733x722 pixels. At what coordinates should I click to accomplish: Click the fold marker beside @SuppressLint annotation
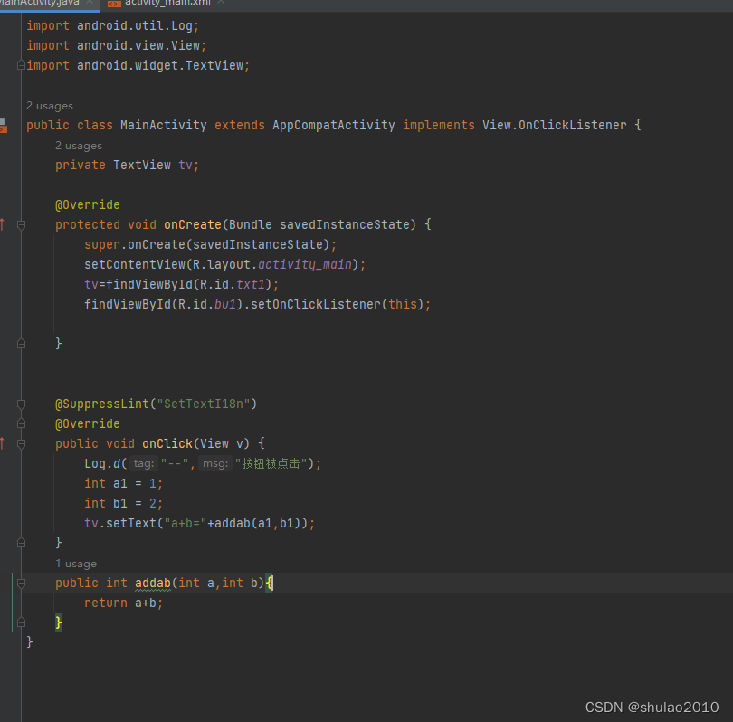tap(21, 404)
